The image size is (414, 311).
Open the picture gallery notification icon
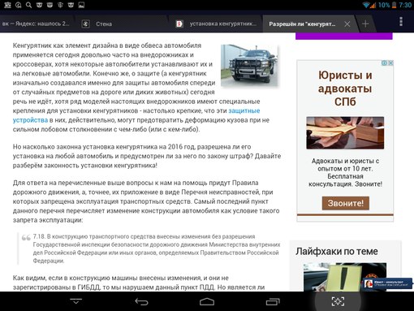(81, 5)
